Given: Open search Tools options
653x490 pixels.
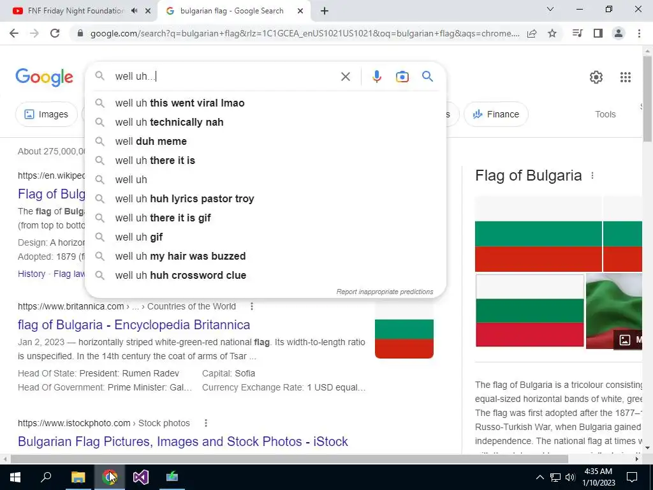Looking at the screenshot, I should point(605,114).
